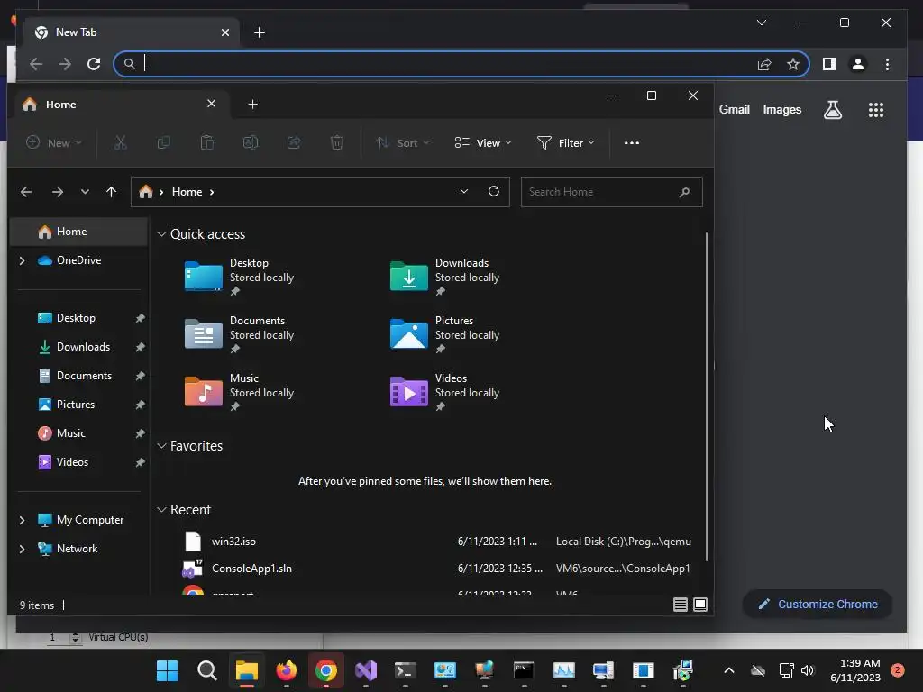Open the Sort dropdown
This screenshot has width=923, height=692.
(x=402, y=143)
